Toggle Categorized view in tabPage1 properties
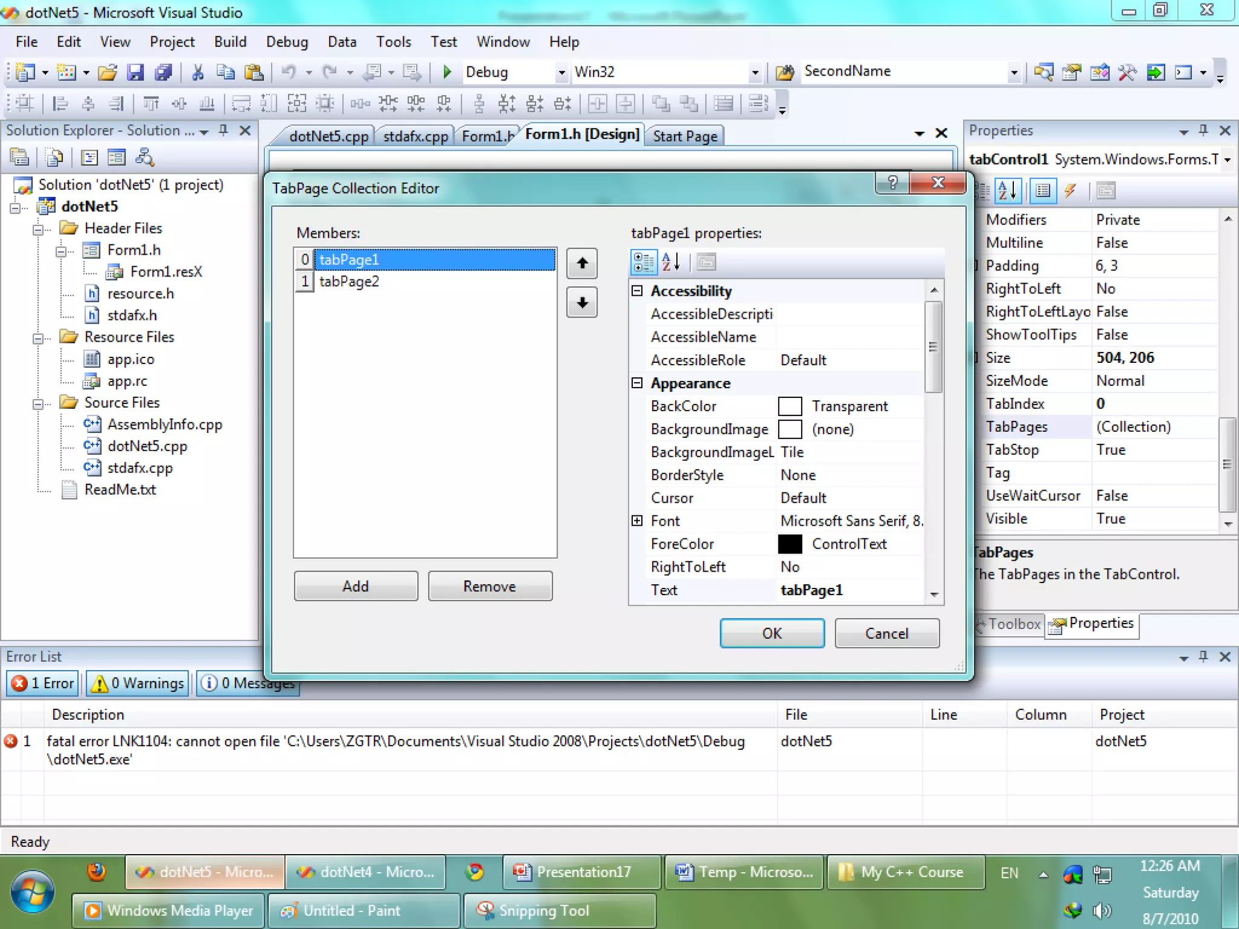Viewport: 1239px width, 929px height. click(643, 262)
